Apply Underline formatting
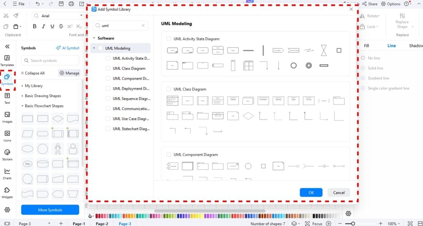The height and width of the screenshot is (226, 423). pos(52,27)
